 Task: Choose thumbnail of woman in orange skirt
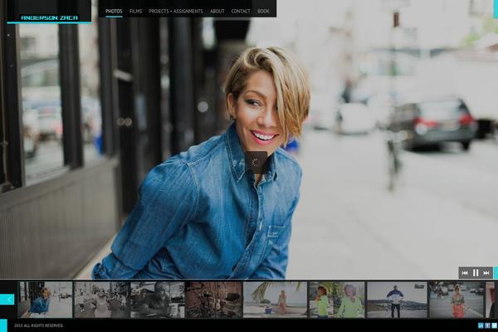(456, 300)
